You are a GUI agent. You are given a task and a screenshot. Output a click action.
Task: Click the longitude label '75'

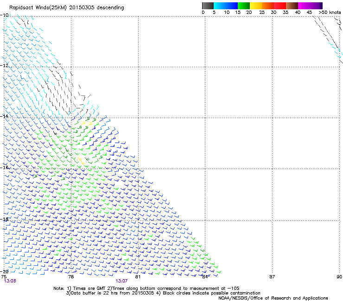tap(4, 277)
